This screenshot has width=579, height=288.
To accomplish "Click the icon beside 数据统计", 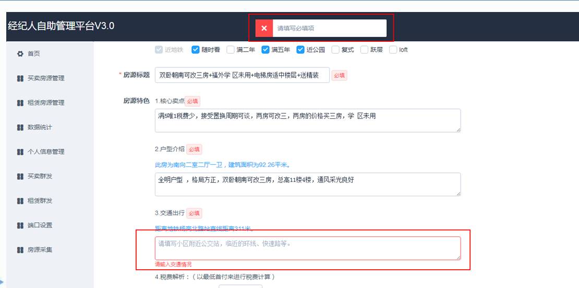I will pyautogui.click(x=20, y=127).
